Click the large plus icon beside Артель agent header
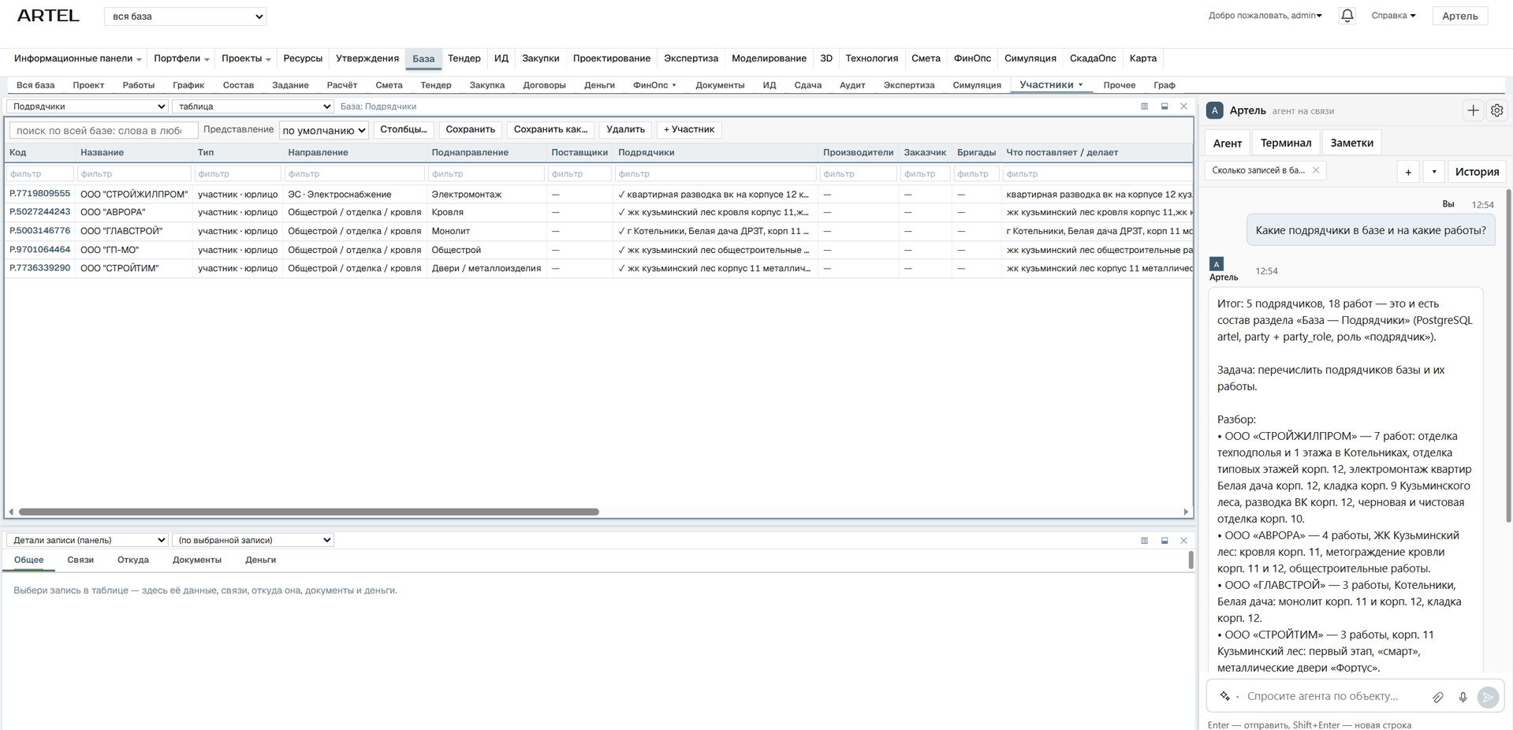Viewport: 1513px width, 730px height. click(x=1473, y=110)
